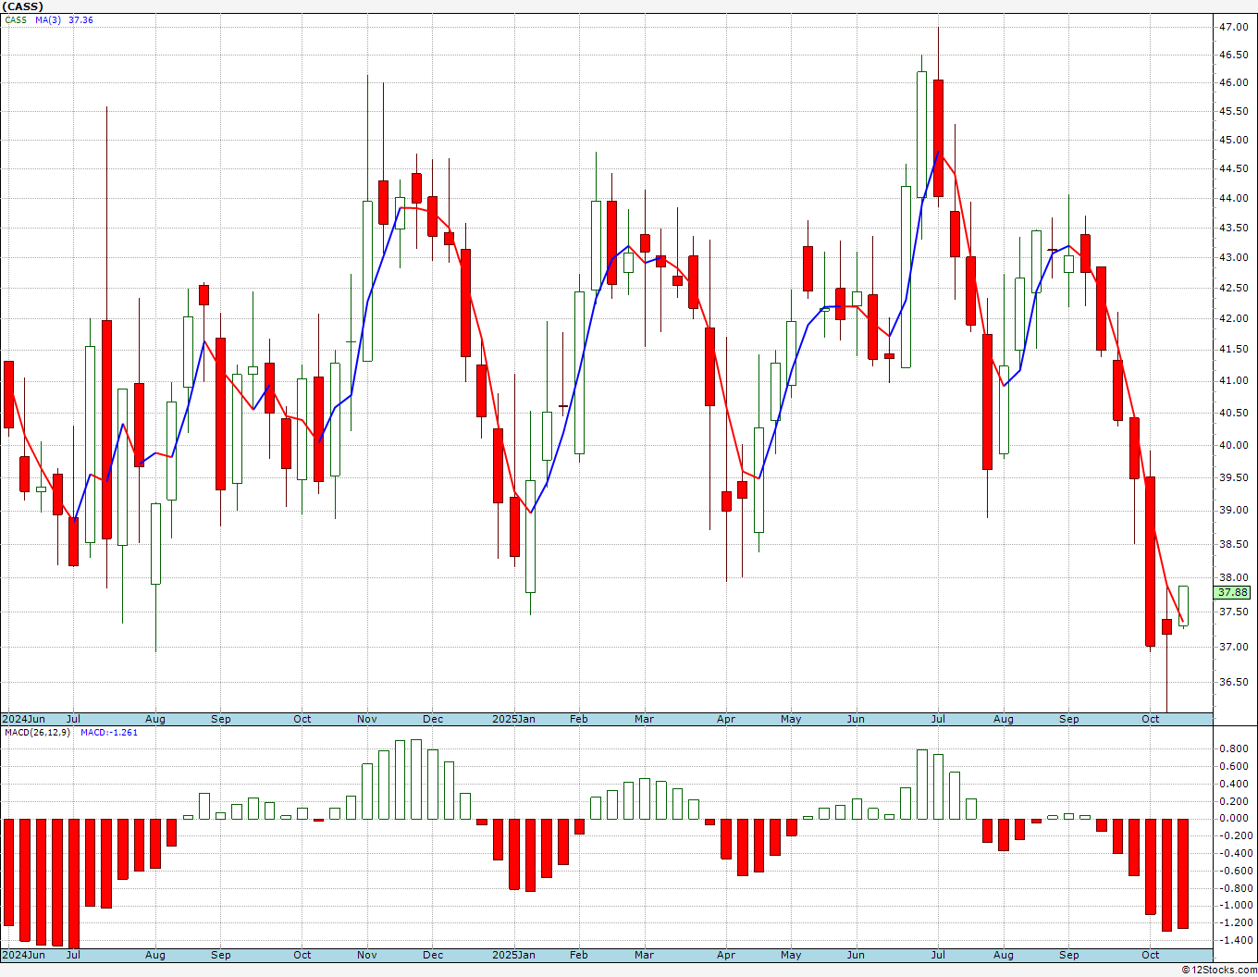Select the 41.00 price axis label

[x=1233, y=380]
